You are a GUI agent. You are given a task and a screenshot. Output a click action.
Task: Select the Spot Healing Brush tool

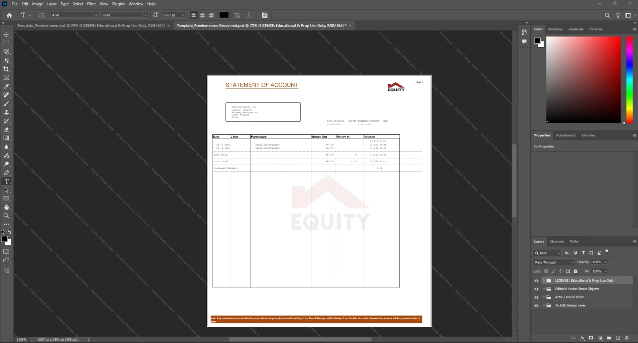(6, 95)
